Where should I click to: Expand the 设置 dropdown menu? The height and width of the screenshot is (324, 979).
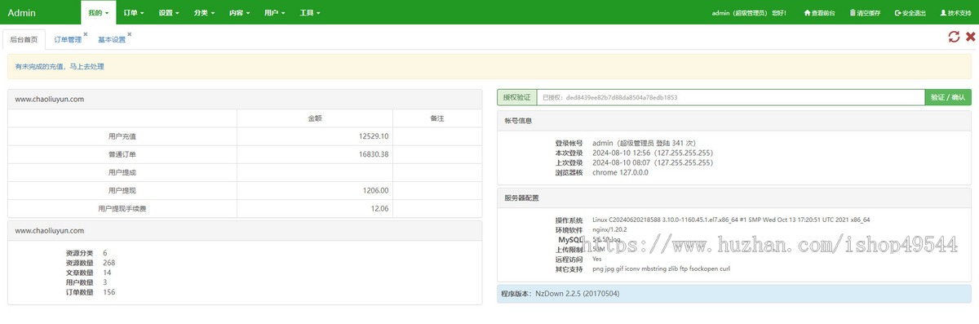[169, 13]
